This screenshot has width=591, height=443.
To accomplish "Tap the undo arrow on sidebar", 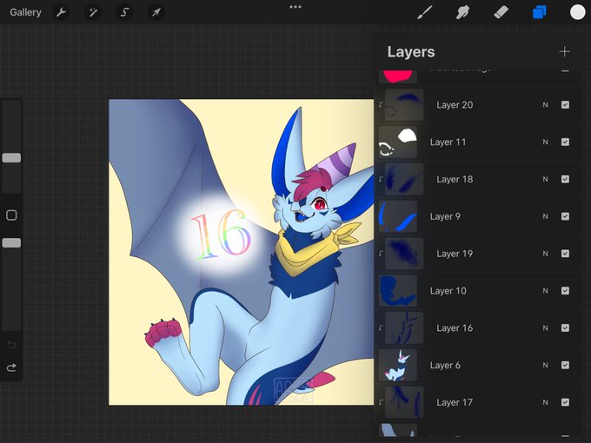I will click(x=11, y=345).
